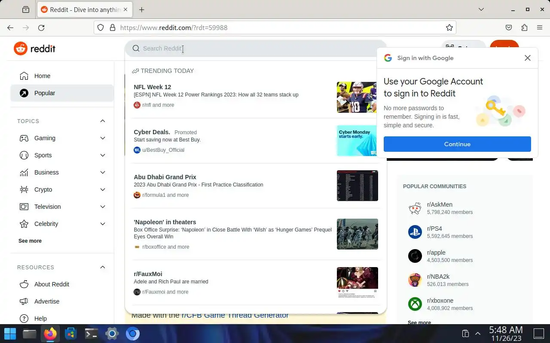Click the r/xboxone Xbox icon
Image resolution: width=550 pixels, height=343 pixels.
[x=415, y=304]
